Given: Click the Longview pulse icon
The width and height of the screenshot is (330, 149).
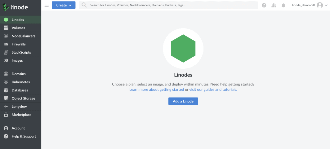Looking at the screenshot, I should (x=6, y=107).
